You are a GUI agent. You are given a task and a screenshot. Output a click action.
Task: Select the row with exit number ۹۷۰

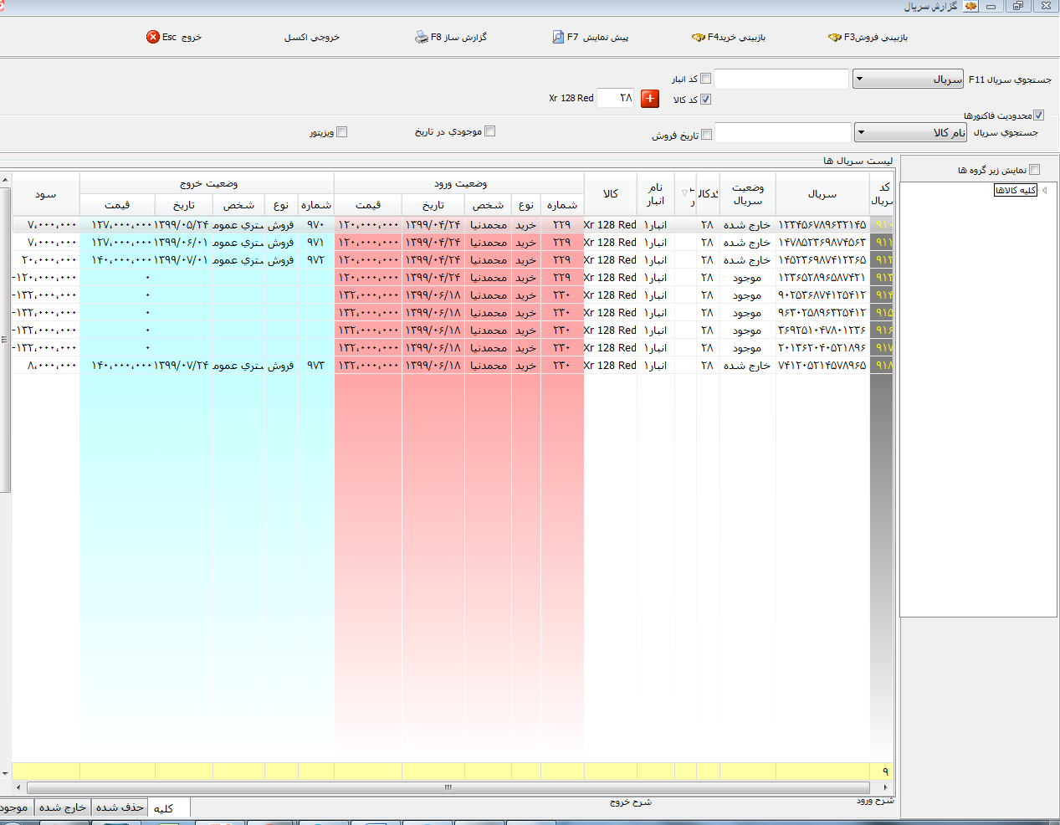pos(453,225)
